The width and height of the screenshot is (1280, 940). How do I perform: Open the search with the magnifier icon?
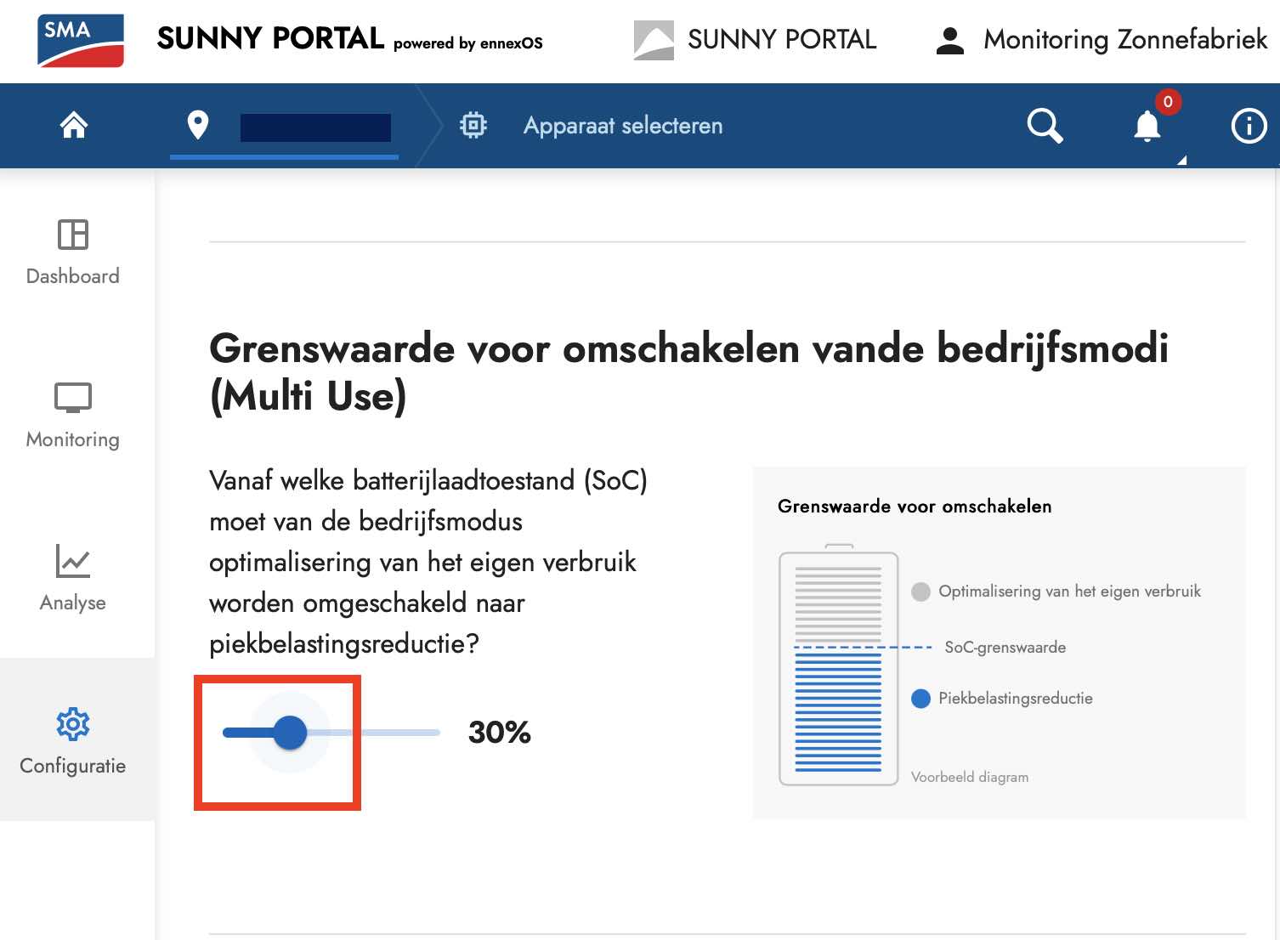[x=1045, y=126]
